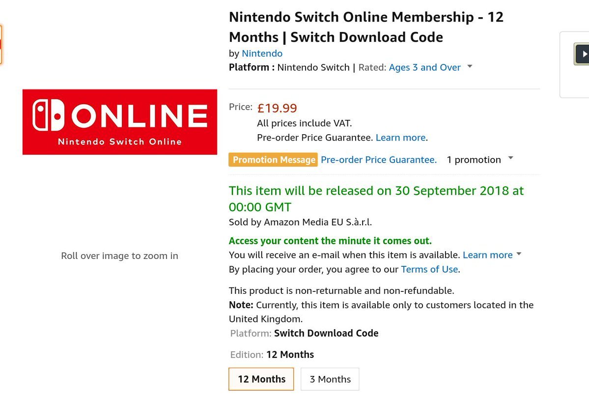589x401 pixels.
Task: Open blue Pre-order Price Guarantee link beside badge
Action: (378, 160)
